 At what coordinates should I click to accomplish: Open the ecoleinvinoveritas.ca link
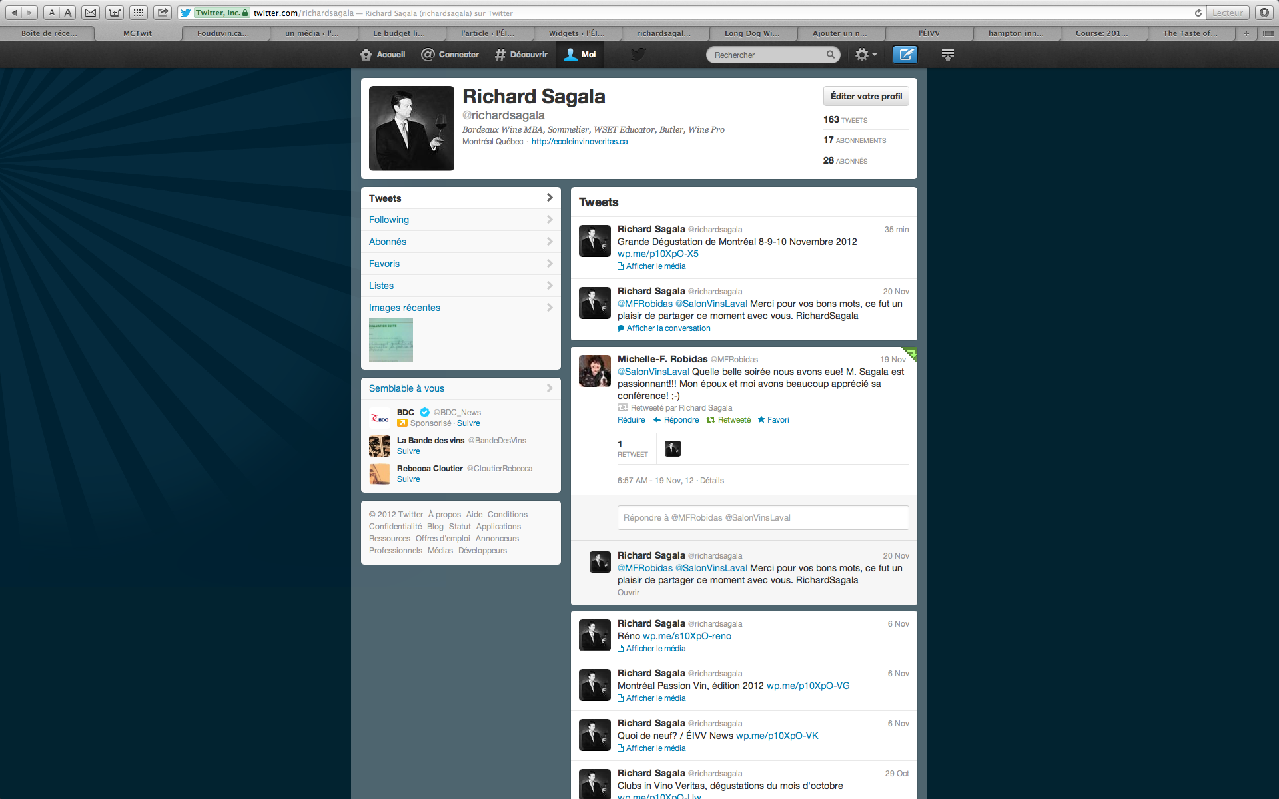pos(579,142)
